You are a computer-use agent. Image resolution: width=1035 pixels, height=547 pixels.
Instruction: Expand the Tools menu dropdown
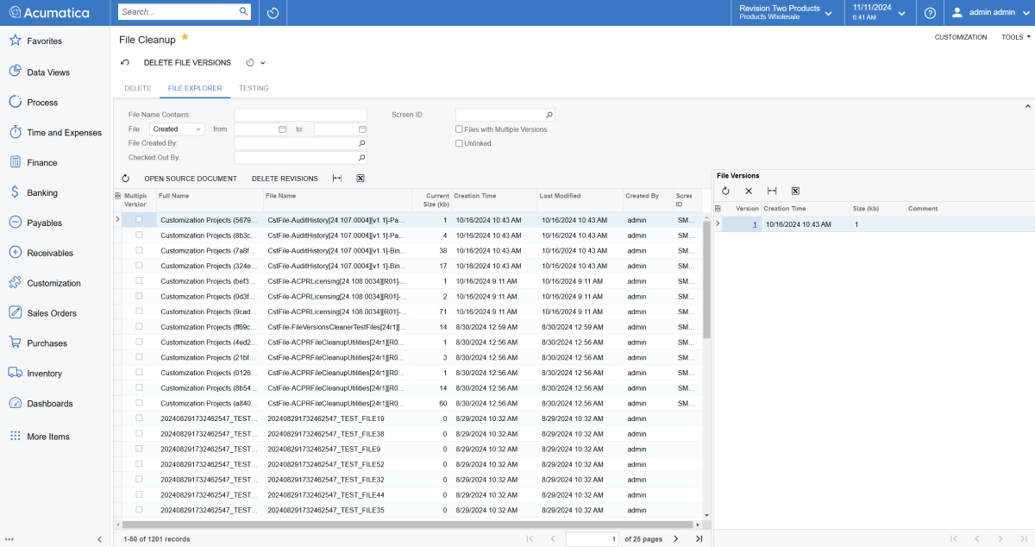[x=1015, y=37]
